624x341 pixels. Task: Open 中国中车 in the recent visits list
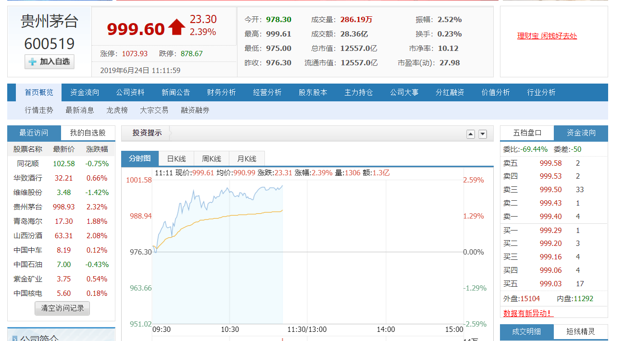pyautogui.click(x=28, y=250)
